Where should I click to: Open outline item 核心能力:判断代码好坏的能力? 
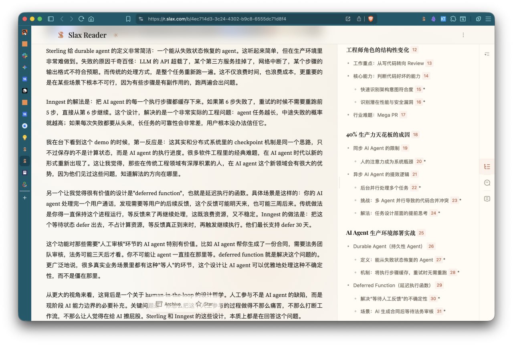[x=387, y=76]
